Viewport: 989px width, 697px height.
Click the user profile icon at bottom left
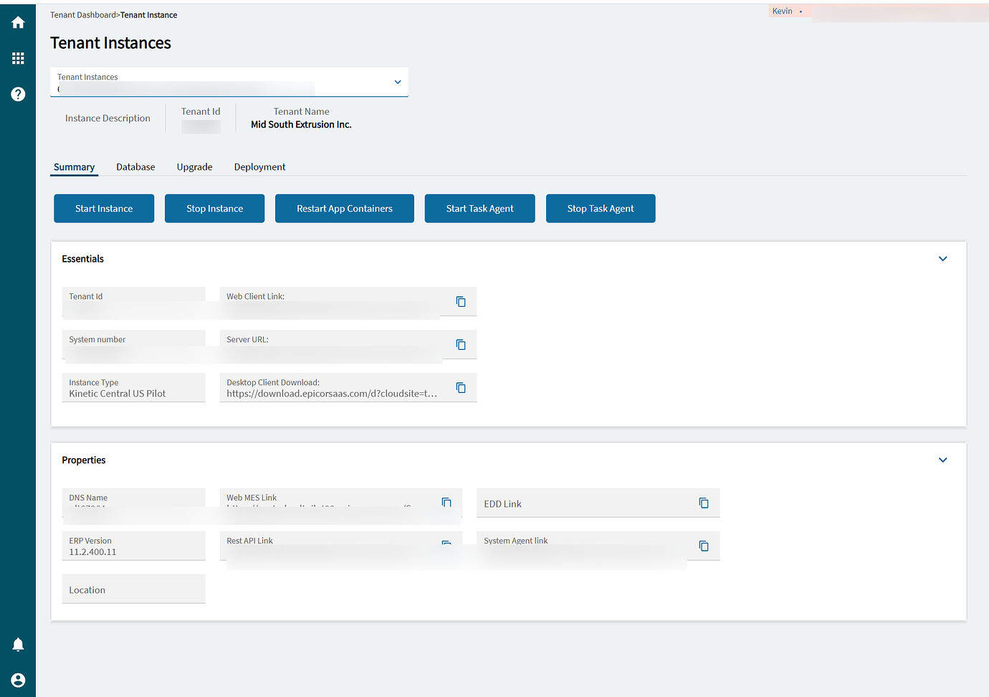18,680
